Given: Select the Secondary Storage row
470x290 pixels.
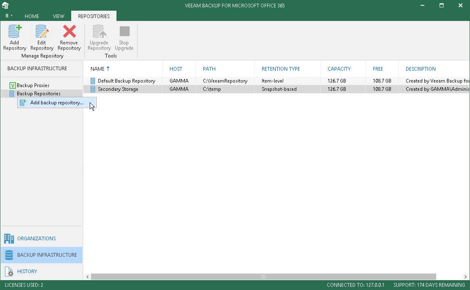Looking at the screenshot, I should [x=277, y=89].
